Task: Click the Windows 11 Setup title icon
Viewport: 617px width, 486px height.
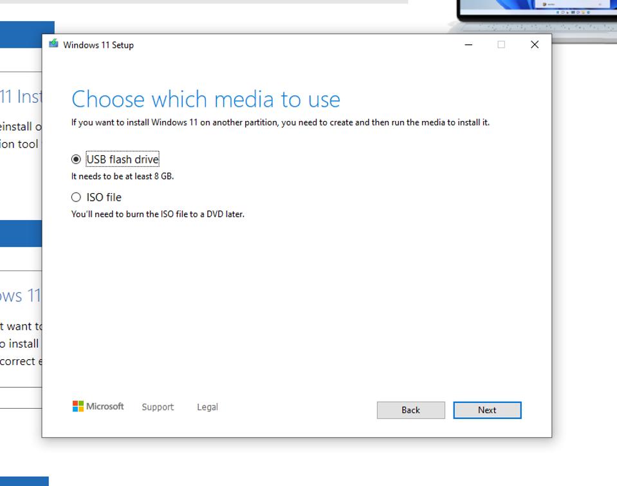Action: pyautogui.click(x=53, y=44)
